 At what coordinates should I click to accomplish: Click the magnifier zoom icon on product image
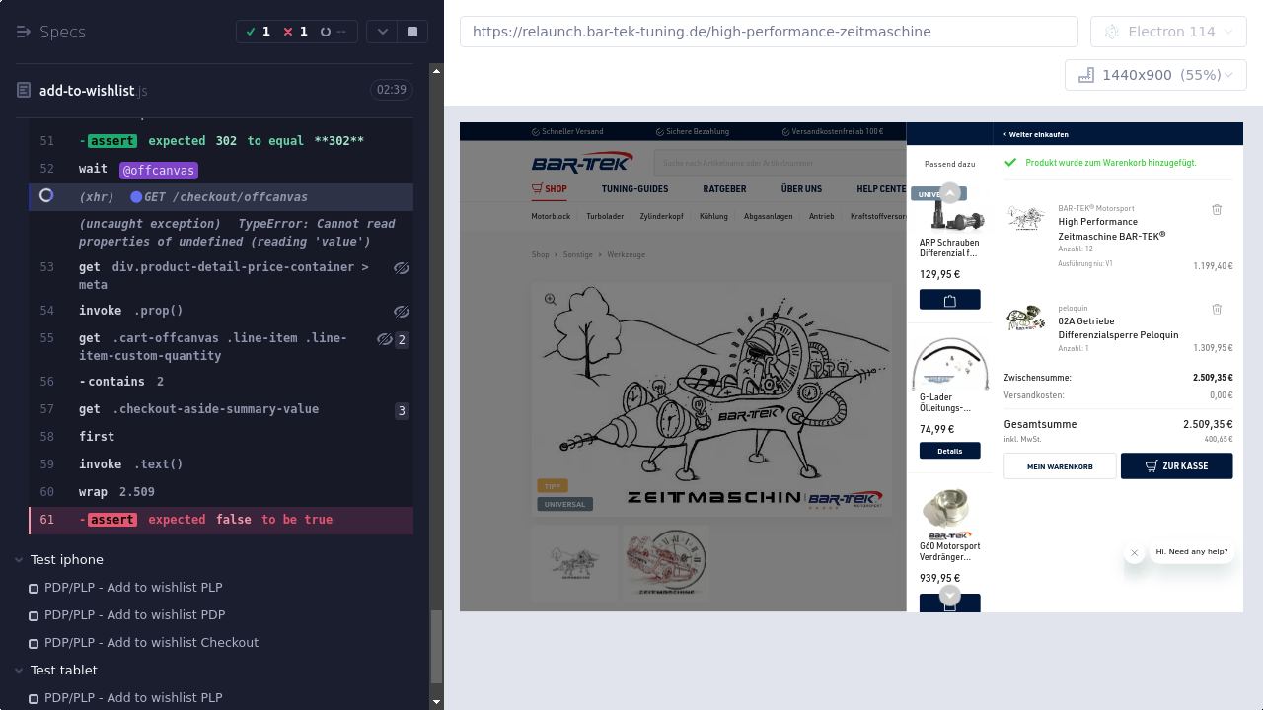(x=551, y=300)
